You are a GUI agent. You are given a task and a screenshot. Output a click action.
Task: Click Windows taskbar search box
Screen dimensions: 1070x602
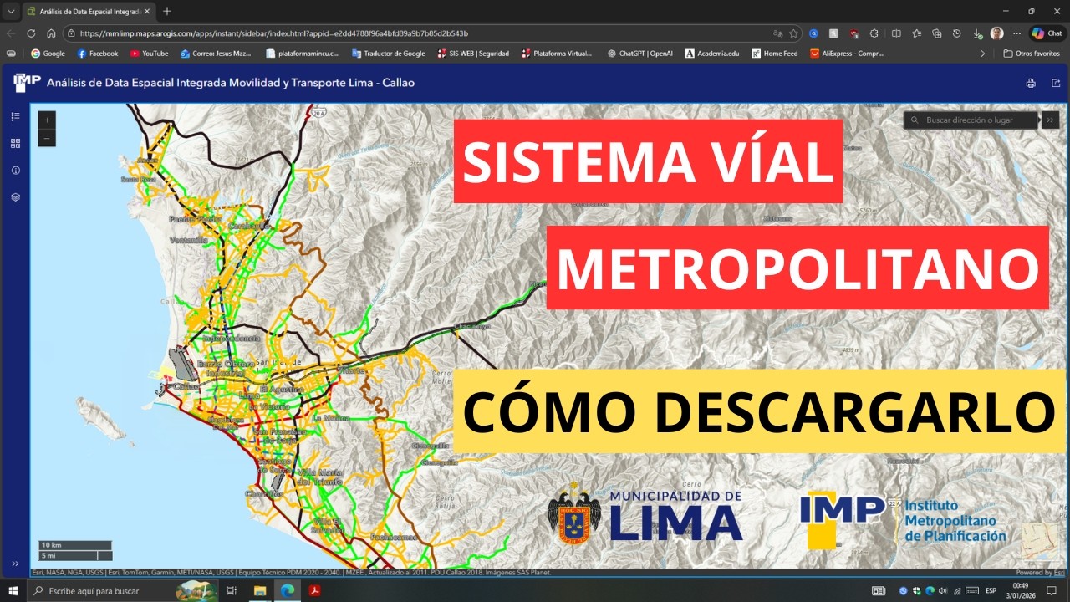point(124,590)
